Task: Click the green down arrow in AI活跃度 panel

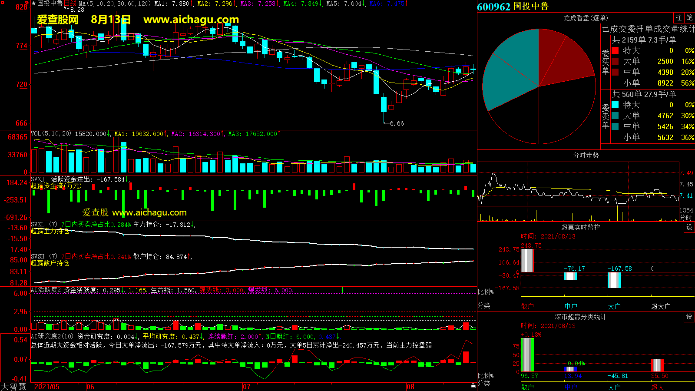Action: pyautogui.click(x=342, y=290)
